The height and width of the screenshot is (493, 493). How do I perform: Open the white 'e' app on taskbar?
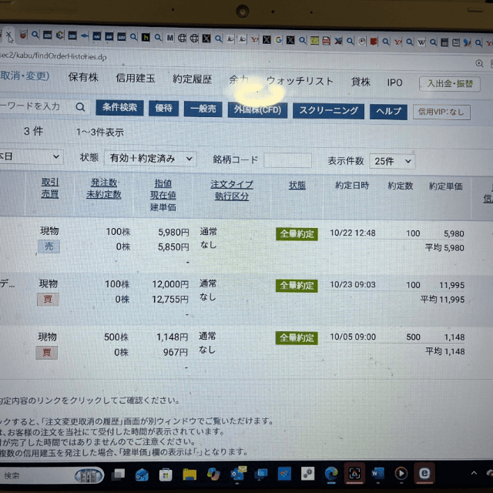click(x=424, y=473)
